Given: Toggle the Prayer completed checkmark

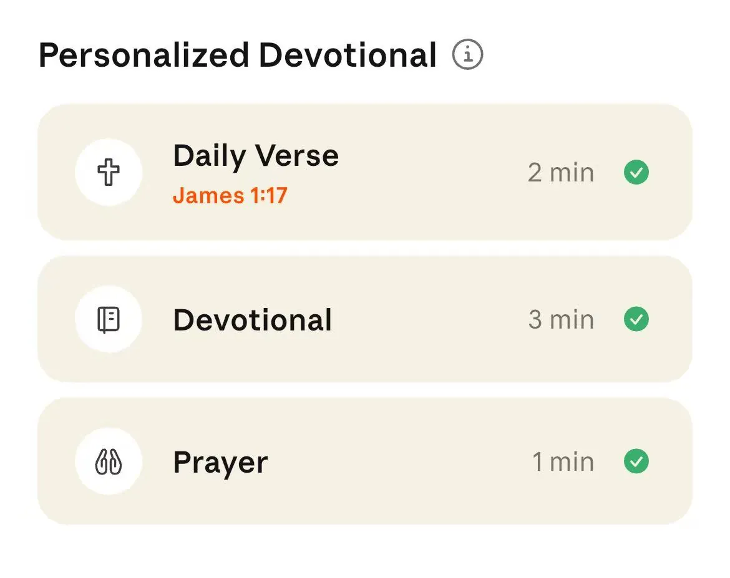Looking at the screenshot, I should pos(636,461).
